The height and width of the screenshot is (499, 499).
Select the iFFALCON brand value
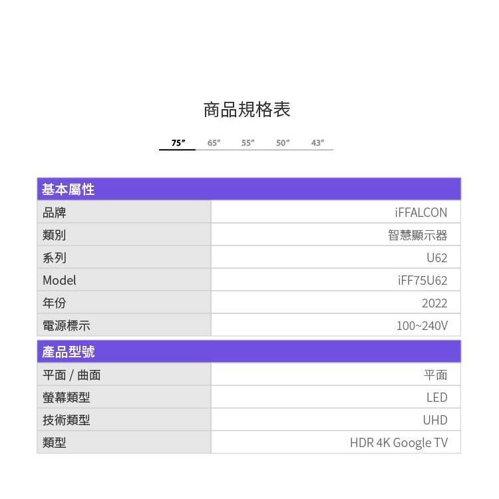(x=420, y=212)
